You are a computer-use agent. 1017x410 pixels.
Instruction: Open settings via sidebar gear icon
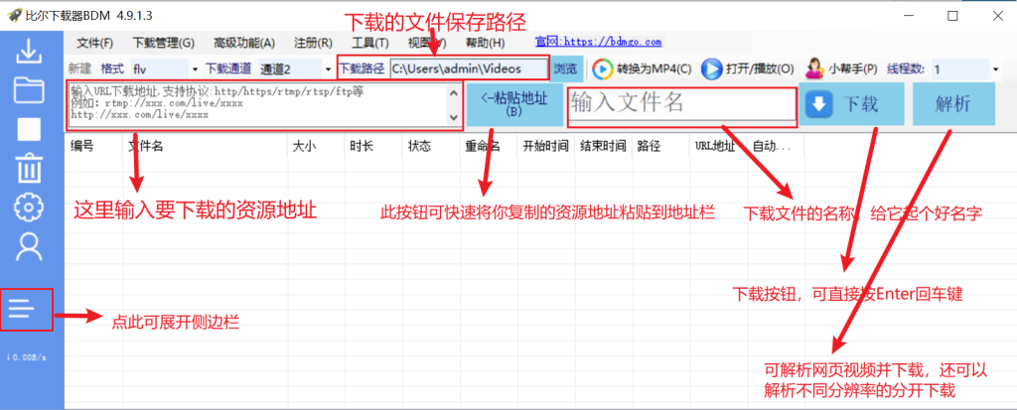(29, 206)
